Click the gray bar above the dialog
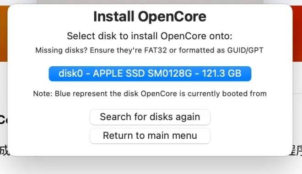Image resolution: width=302 pixels, height=174 pixels. [x=150, y=2]
